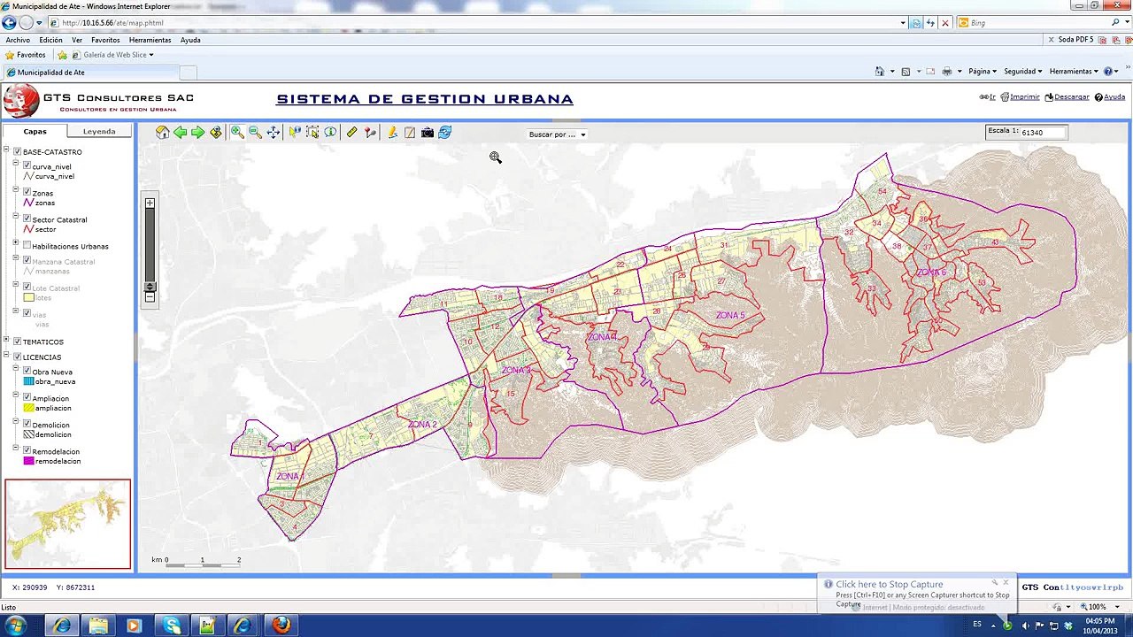Click the map zoom slider handle
The image size is (1133, 637).
tap(150, 287)
